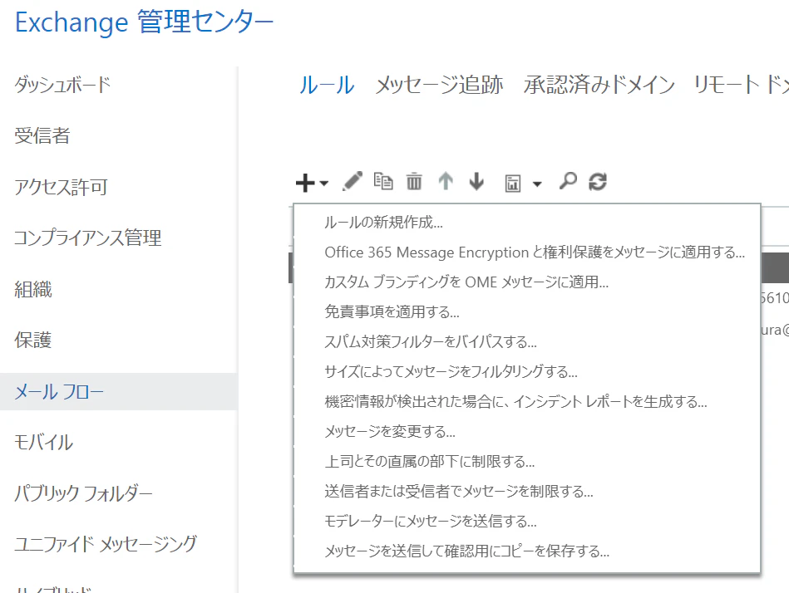
Task: Go to ダッシュボード in the sidebar
Action: coord(62,85)
